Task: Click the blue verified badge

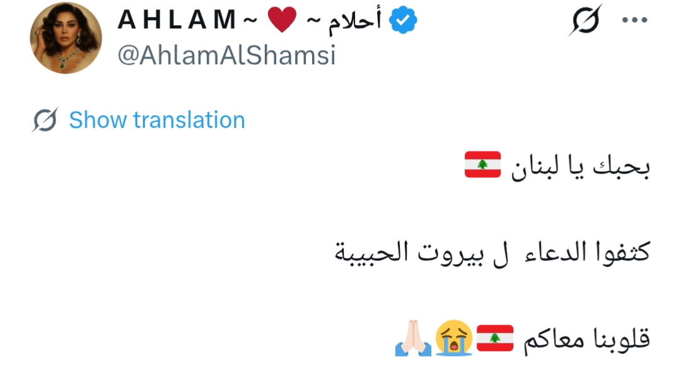Action: (x=403, y=22)
